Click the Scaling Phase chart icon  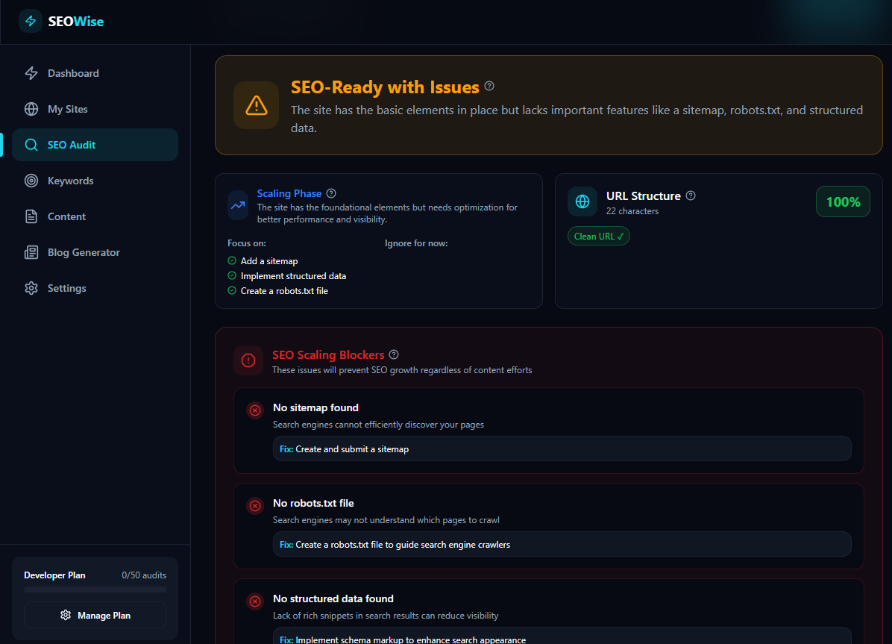click(237, 205)
